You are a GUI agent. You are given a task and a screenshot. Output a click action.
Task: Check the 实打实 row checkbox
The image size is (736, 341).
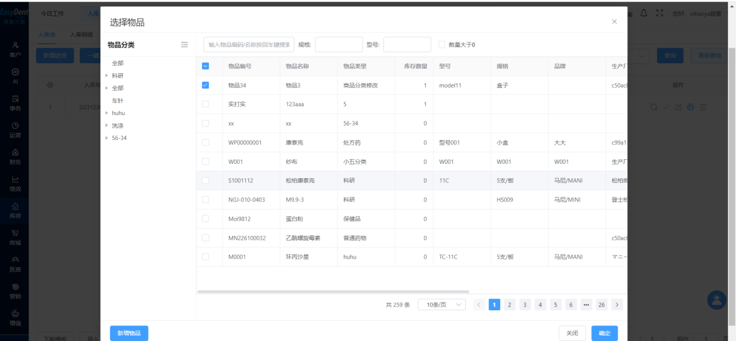[205, 104]
